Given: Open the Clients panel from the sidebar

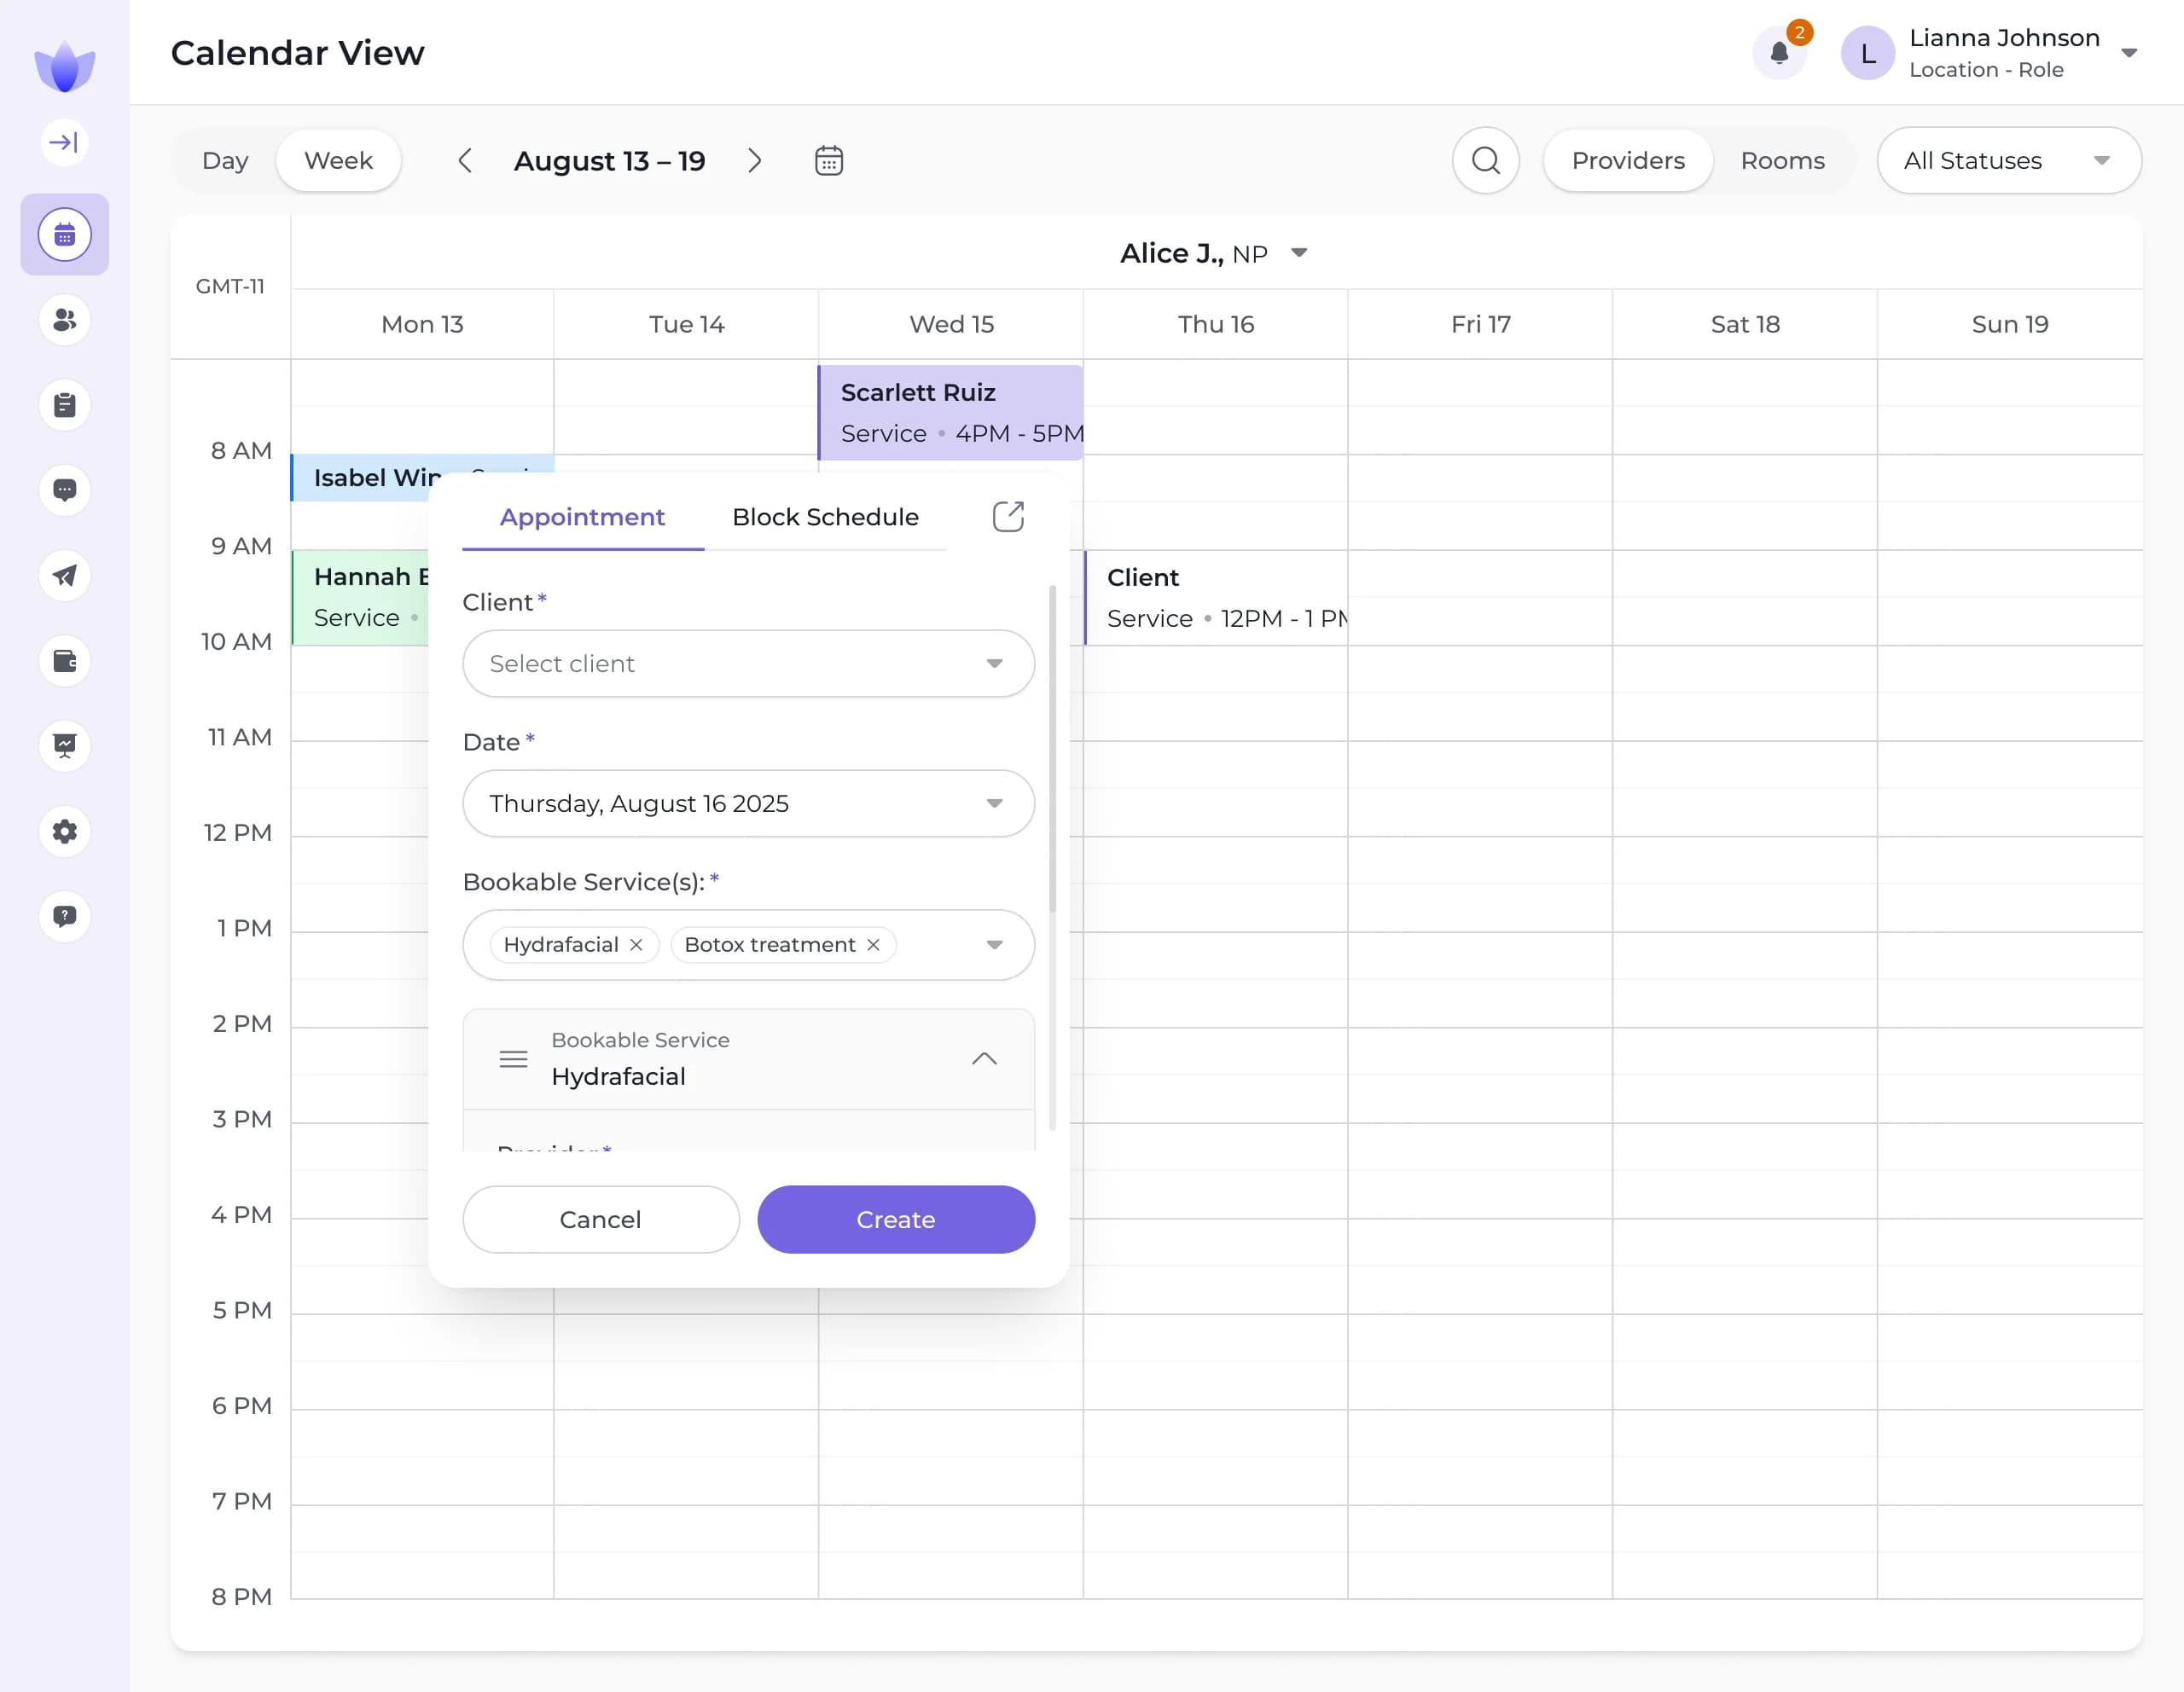Looking at the screenshot, I should 64,320.
